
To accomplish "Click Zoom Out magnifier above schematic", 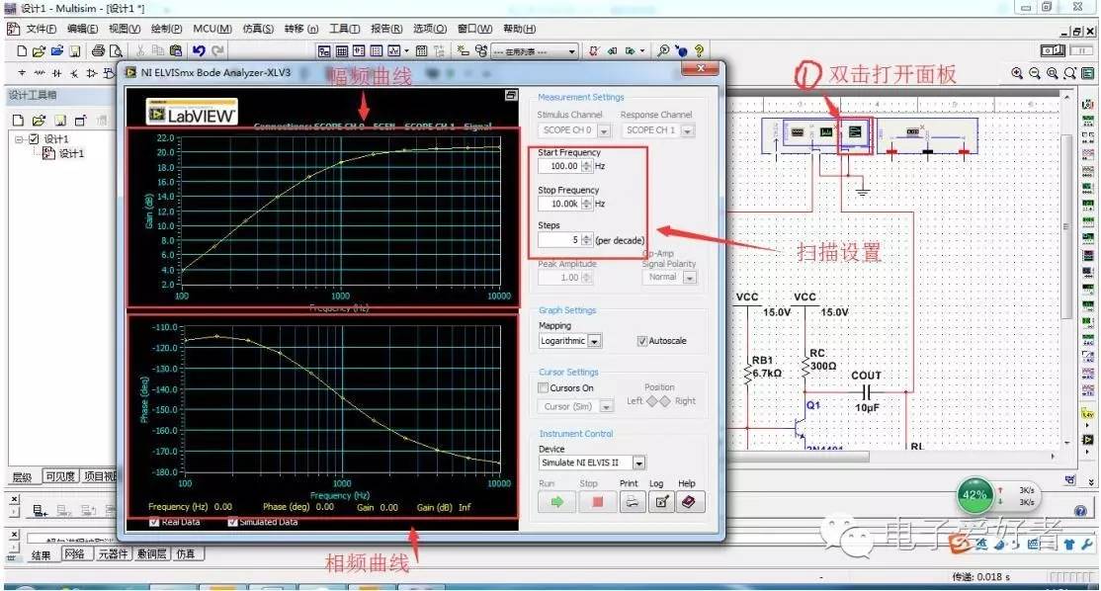I will pyautogui.click(x=1035, y=73).
